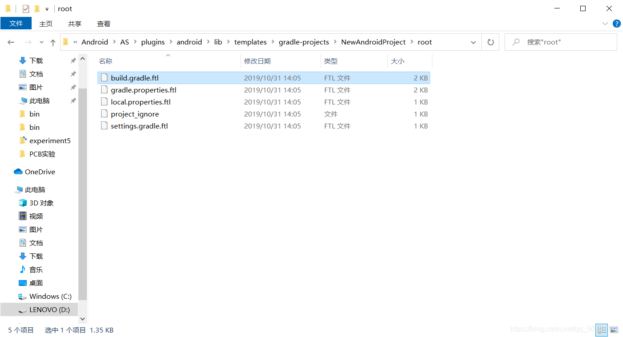Open the recent locations dropdown arrow
623x337 pixels.
pos(42,42)
